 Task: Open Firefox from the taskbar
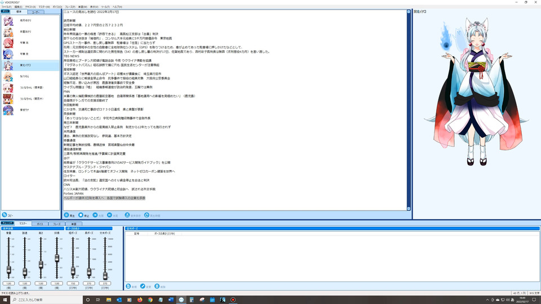click(x=140, y=299)
